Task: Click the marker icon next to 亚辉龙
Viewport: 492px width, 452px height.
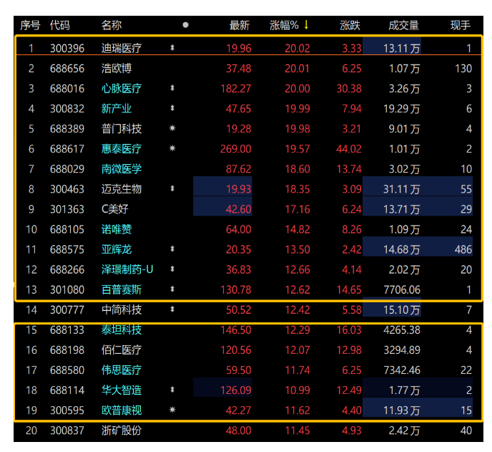Action: (172, 249)
